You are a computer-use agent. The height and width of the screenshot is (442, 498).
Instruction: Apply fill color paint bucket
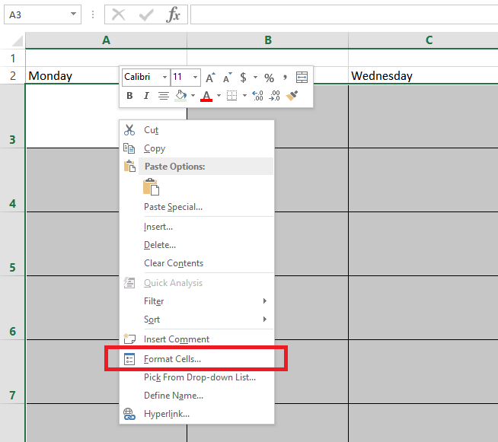coord(180,96)
